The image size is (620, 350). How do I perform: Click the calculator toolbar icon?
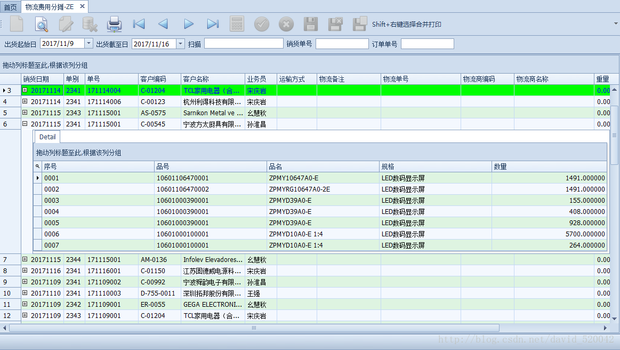pyautogui.click(x=237, y=24)
